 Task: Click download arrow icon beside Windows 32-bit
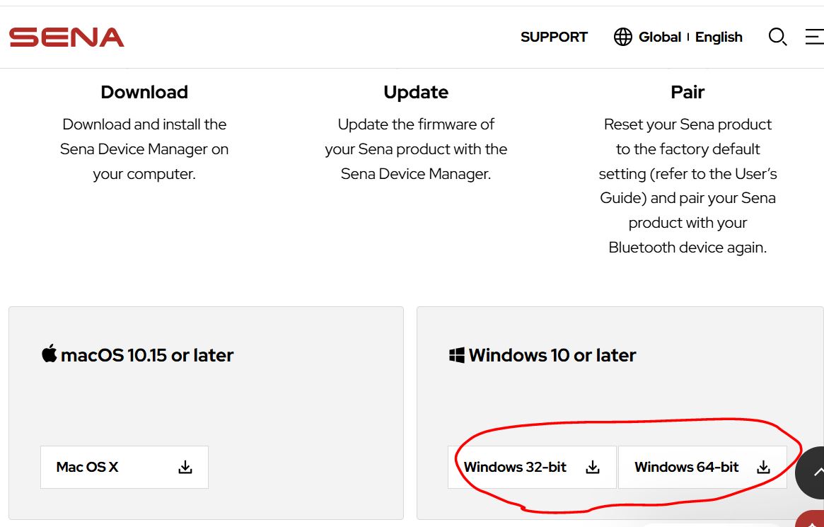click(x=593, y=467)
